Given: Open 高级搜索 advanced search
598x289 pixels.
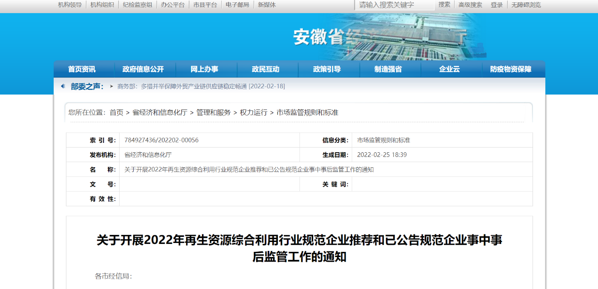Looking at the screenshot, I should tap(470, 5).
